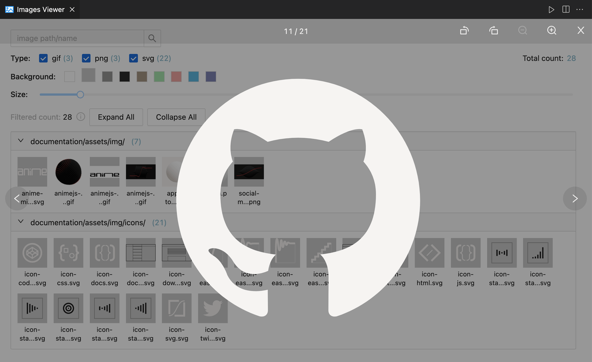Navigate to the next image with right arrow
592x362 pixels.
click(574, 198)
